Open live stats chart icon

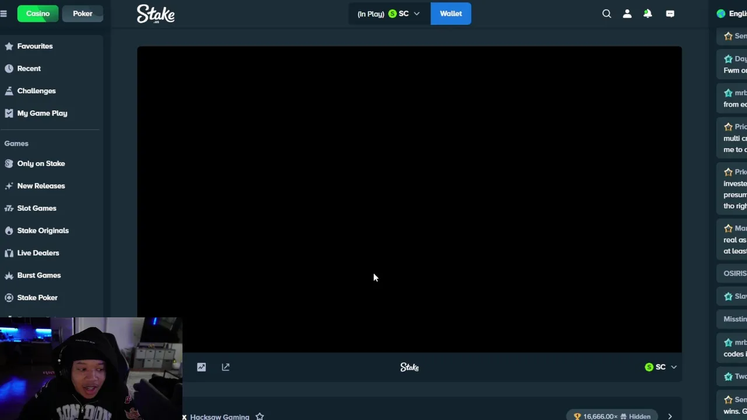(x=201, y=367)
